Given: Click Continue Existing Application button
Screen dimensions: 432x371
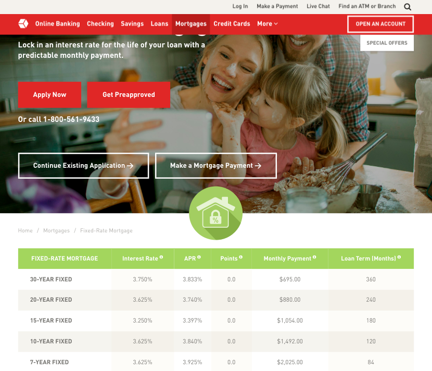Looking at the screenshot, I should pos(83,166).
